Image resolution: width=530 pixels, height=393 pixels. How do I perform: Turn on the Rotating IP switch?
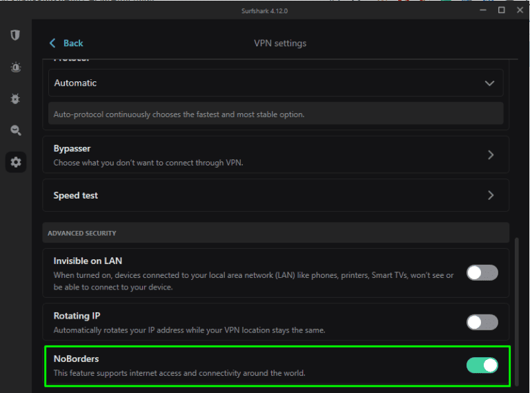482,322
